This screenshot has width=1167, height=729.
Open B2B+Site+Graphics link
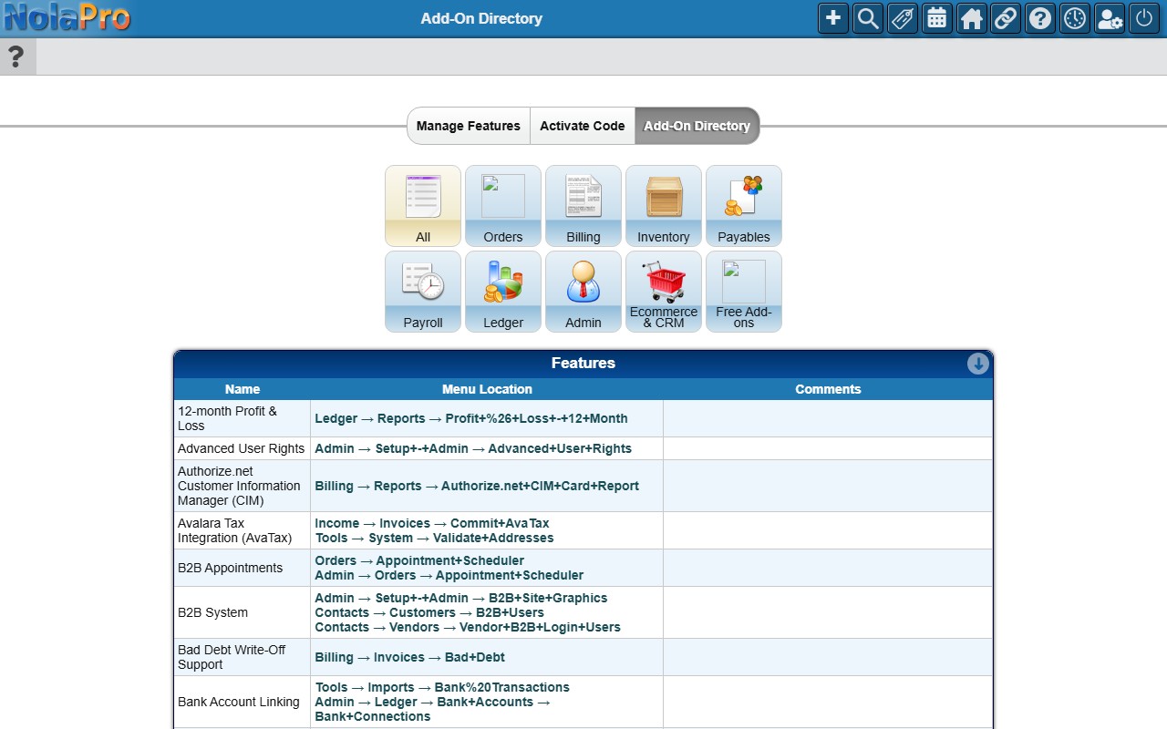[461, 598]
